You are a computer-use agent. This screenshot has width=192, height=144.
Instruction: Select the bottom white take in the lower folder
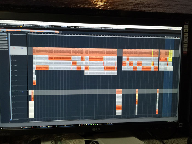coord(31,115)
